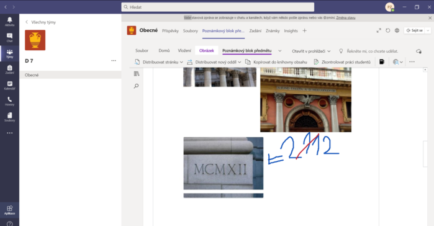This screenshot has height=226, width=434.
Task: Open dropdown arrow next to Sejít se
Action: point(428,30)
